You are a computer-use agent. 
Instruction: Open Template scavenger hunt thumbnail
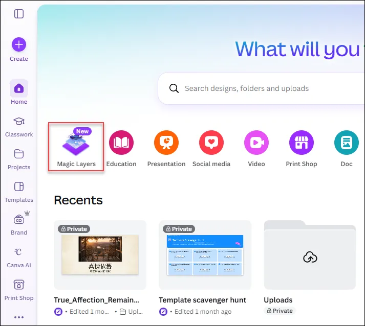tap(205, 255)
